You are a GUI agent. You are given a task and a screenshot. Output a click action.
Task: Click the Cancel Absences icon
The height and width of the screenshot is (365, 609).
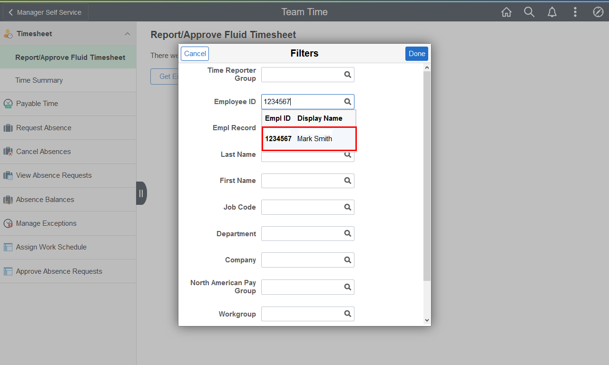[8, 152]
